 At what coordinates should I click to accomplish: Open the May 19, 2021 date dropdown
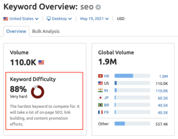point(94,19)
